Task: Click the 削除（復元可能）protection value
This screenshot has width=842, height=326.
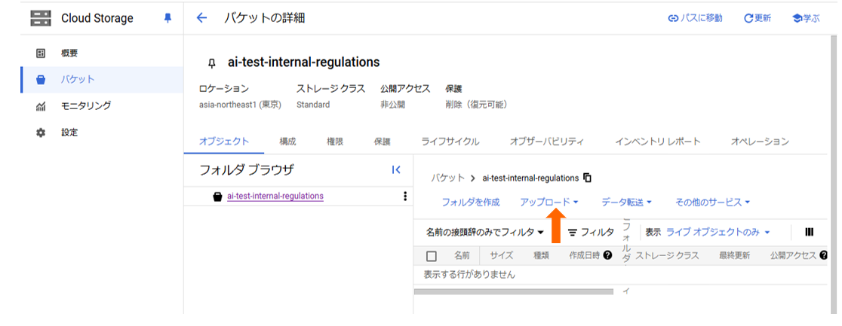Action: pos(476,105)
